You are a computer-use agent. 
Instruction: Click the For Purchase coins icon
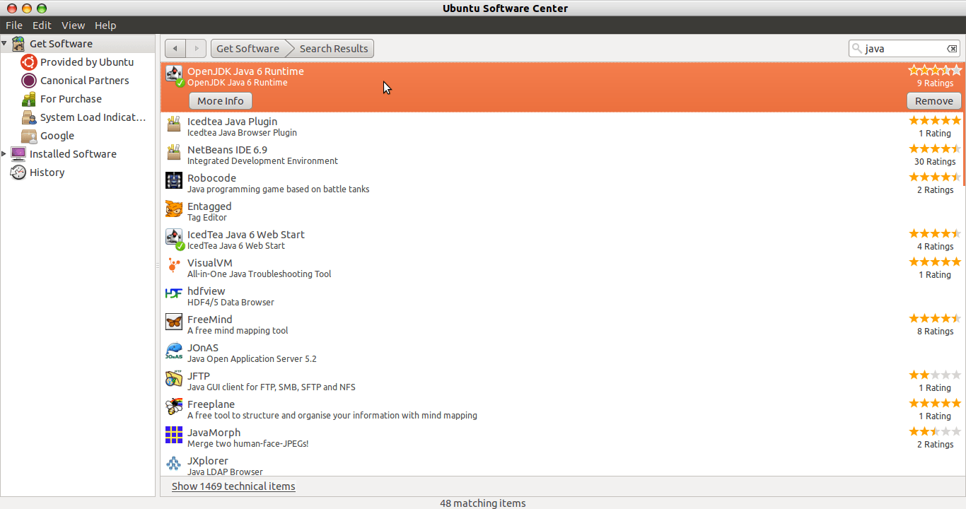(29, 99)
